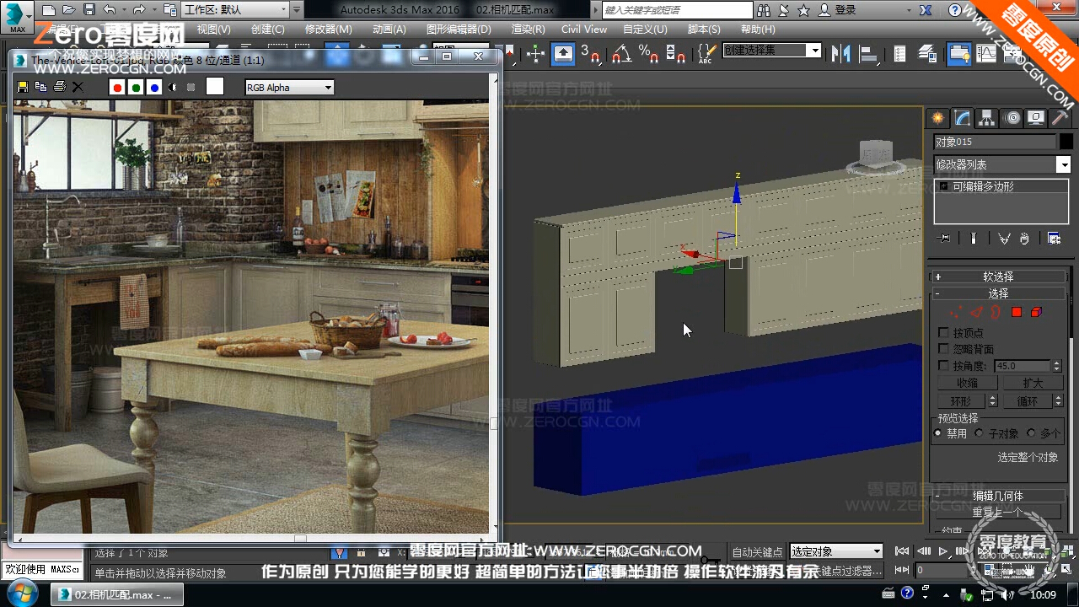Toggle the alpha channel display icon
Viewport: 1079px width, 607px height.
click(x=173, y=87)
